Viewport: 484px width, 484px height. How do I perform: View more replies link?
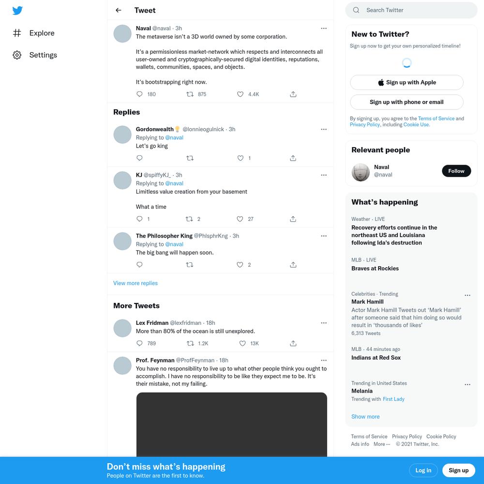pyautogui.click(x=135, y=283)
